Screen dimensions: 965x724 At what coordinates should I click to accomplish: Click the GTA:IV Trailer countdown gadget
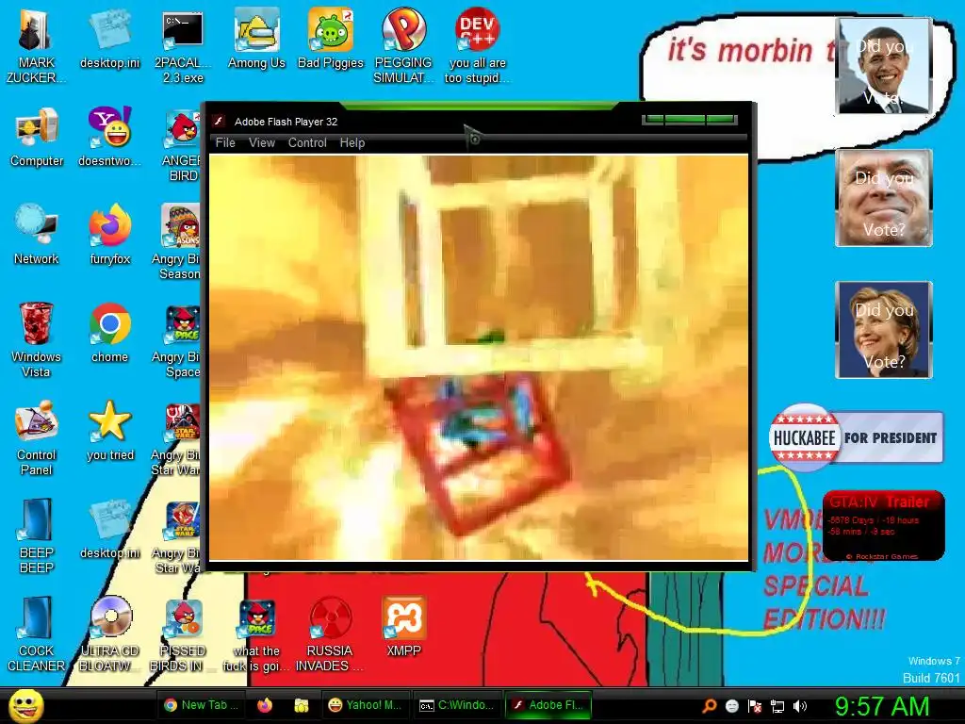[883, 526]
